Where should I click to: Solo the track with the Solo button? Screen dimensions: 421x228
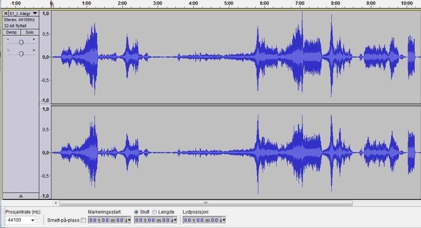[30, 32]
